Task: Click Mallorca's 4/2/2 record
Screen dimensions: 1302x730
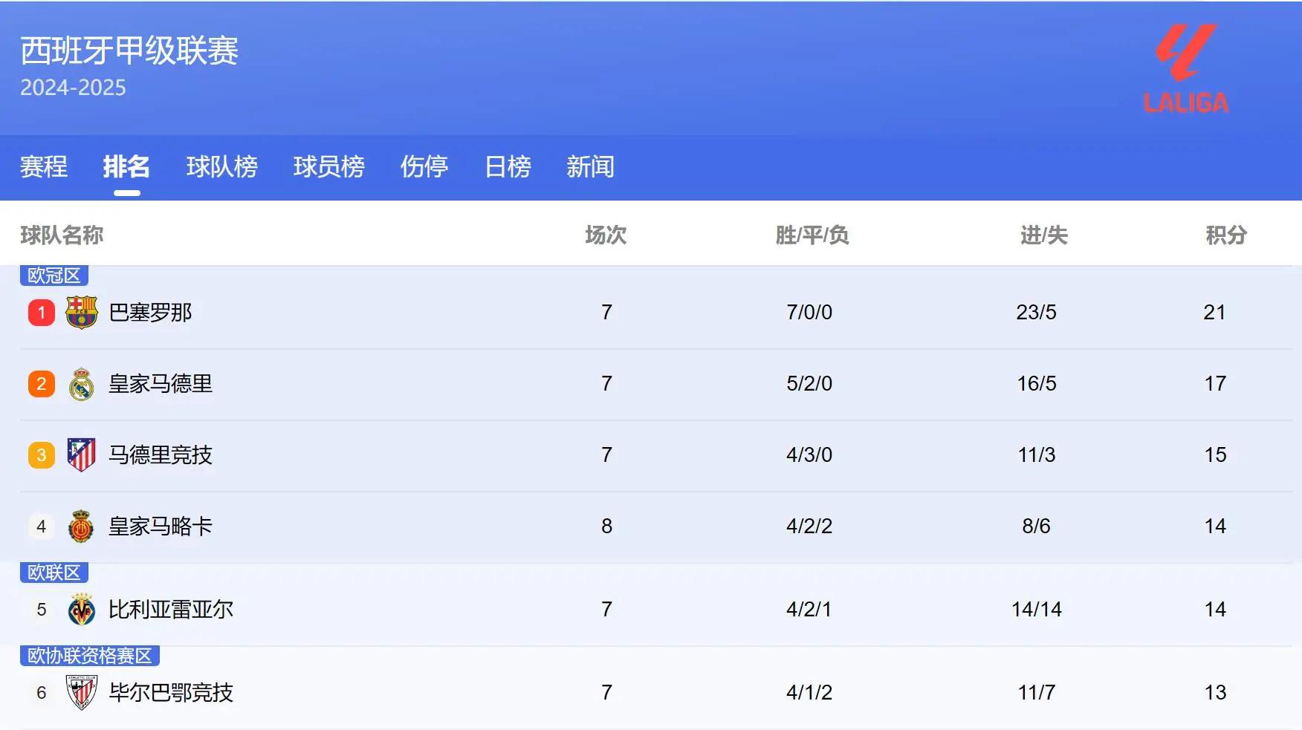Action: (809, 527)
